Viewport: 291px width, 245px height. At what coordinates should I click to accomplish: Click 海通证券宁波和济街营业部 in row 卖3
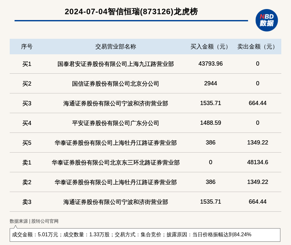pos(116,202)
